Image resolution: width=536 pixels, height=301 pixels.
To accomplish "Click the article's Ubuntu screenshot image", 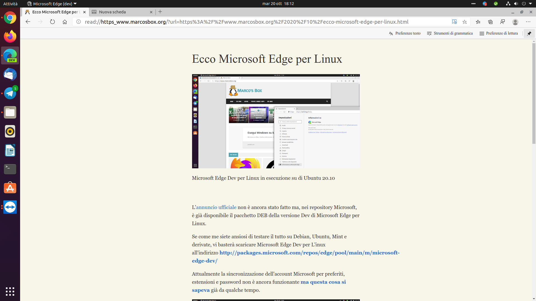I will (276, 121).
